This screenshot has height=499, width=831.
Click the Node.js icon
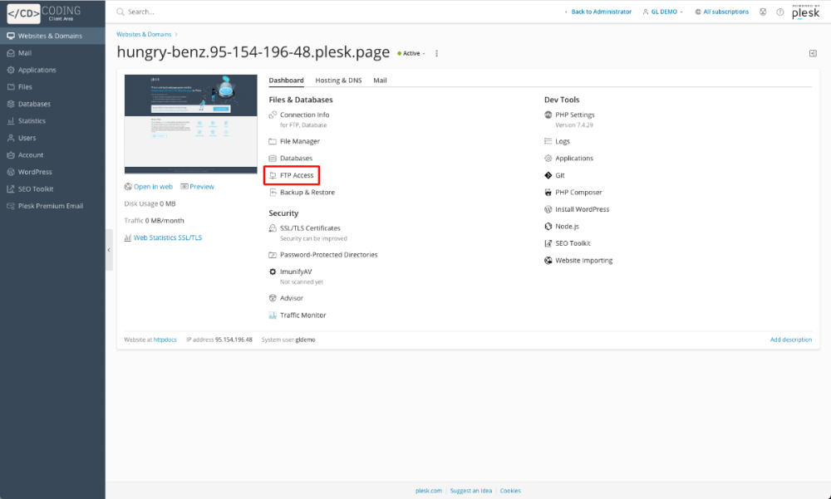548,226
